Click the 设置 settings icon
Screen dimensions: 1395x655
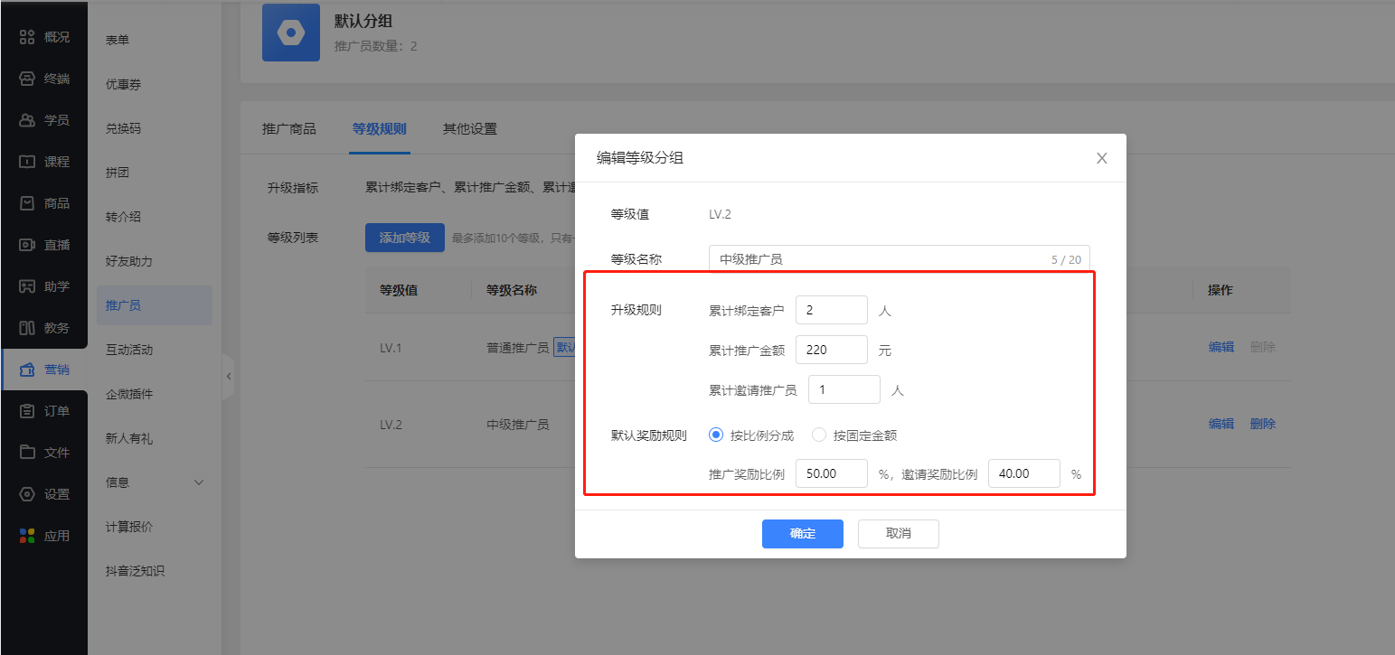tap(27, 494)
